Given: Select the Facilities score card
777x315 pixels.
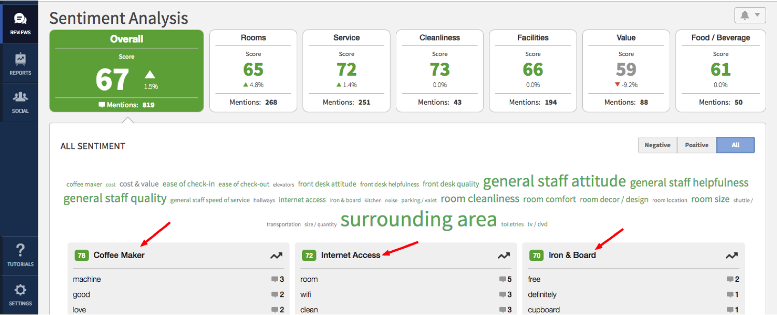Looking at the screenshot, I should (533, 71).
